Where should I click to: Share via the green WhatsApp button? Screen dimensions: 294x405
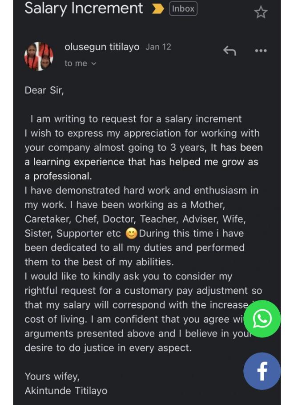(x=262, y=318)
